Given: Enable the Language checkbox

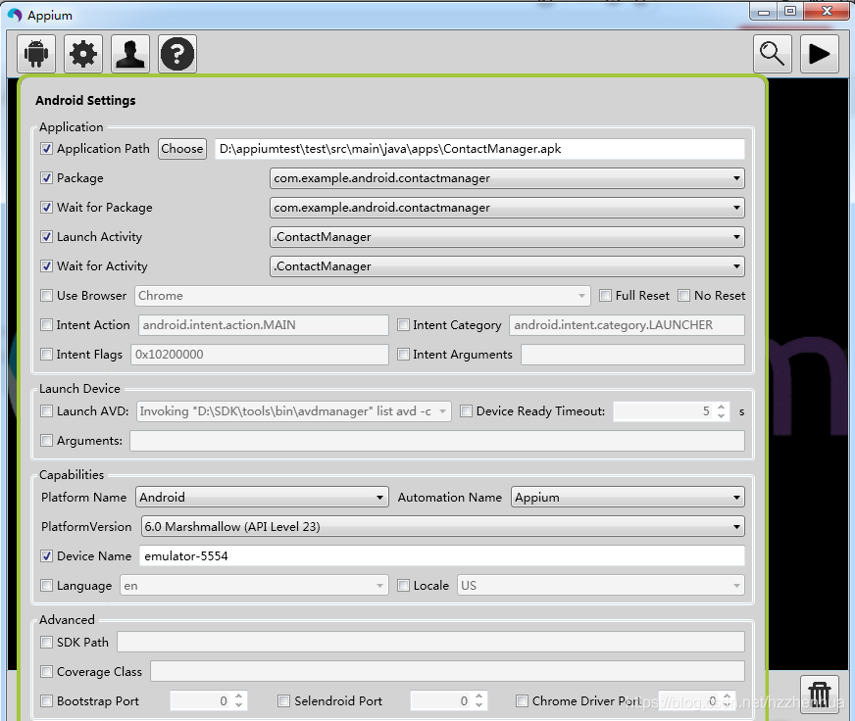Looking at the screenshot, I should pyautogui.click(x=47, y=585).
